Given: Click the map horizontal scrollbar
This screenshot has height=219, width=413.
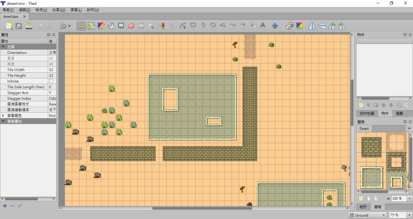Looking at the screenshot, I should 202,208.
